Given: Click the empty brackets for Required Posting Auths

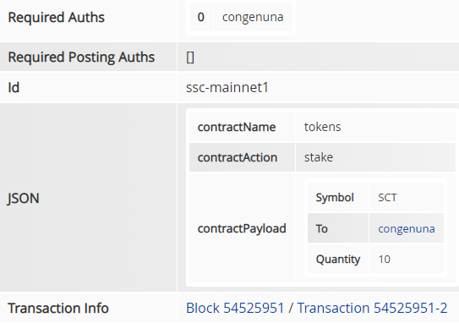Looking at the screenshot, I should [x=190, y=57].
